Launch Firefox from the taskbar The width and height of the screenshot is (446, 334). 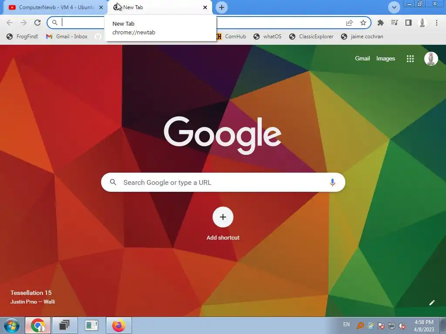coord(118,325)
